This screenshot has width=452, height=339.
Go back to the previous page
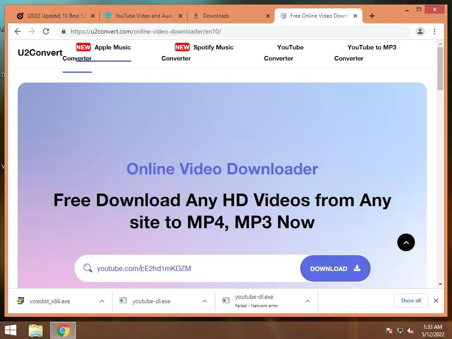click(18, 31)
